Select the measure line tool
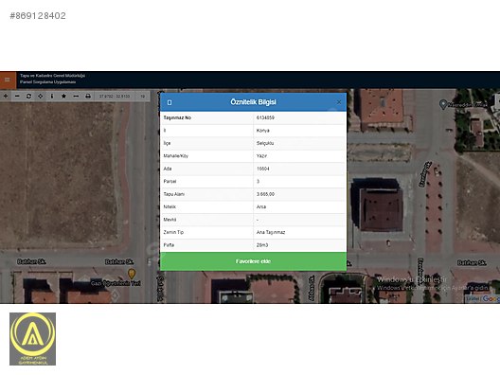The image size is (500, 375). (76, 96)
